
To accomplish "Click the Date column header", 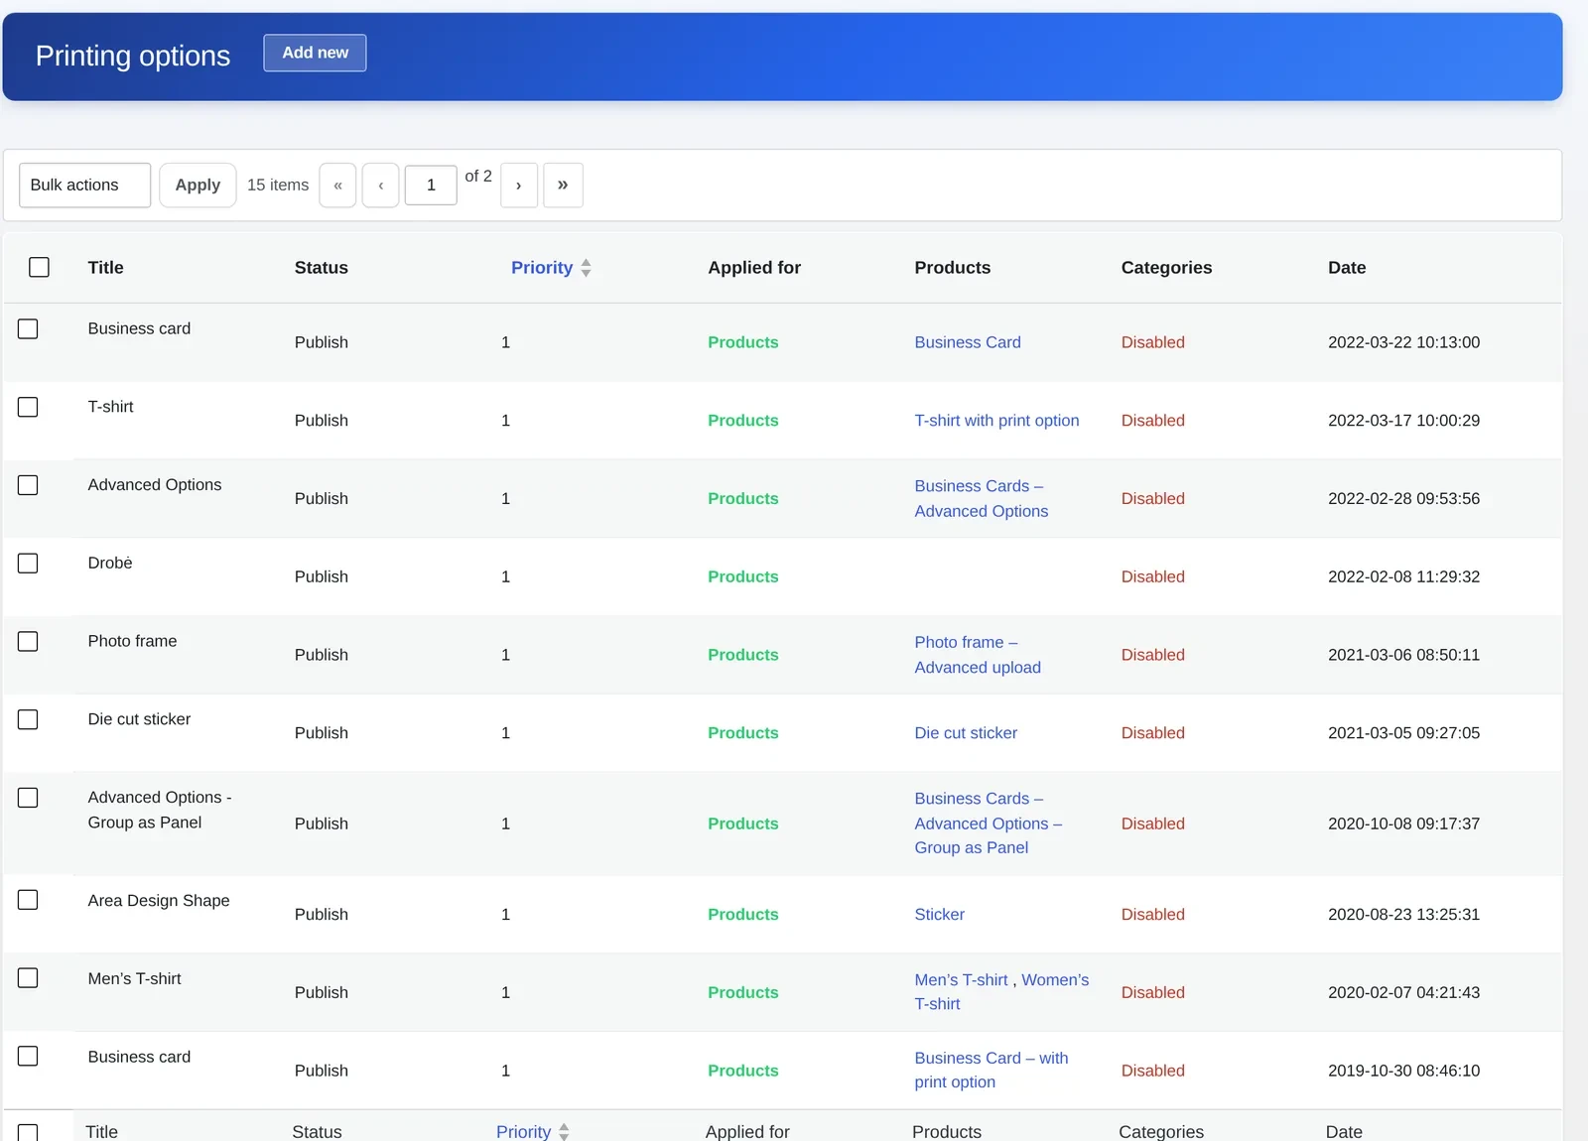I will click(1347, 268).
